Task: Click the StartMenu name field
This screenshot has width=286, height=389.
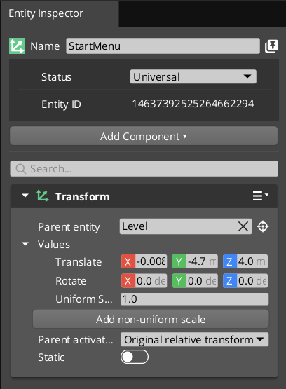Action: coord(163,46)
